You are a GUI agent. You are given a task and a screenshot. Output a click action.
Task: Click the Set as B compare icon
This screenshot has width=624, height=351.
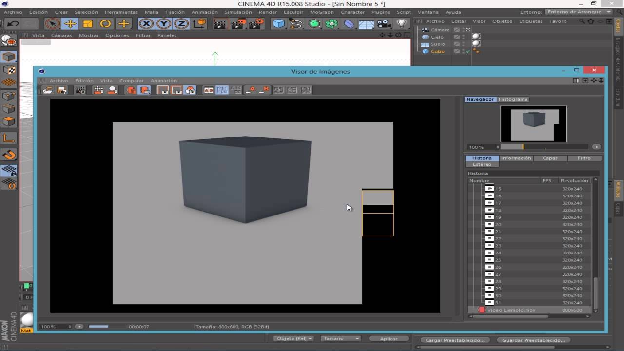tap(264, 90)
